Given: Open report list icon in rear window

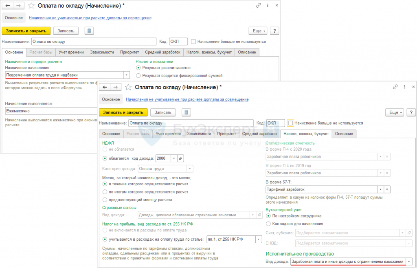Looking at the screenshot, I should pos(89,31).
